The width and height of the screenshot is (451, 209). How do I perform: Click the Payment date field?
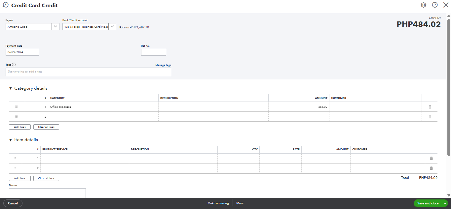pyautogui.click(x=22, y=52)
